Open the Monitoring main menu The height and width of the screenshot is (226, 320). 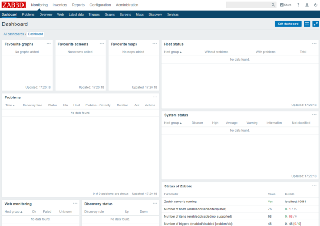[x=39, y=5]
